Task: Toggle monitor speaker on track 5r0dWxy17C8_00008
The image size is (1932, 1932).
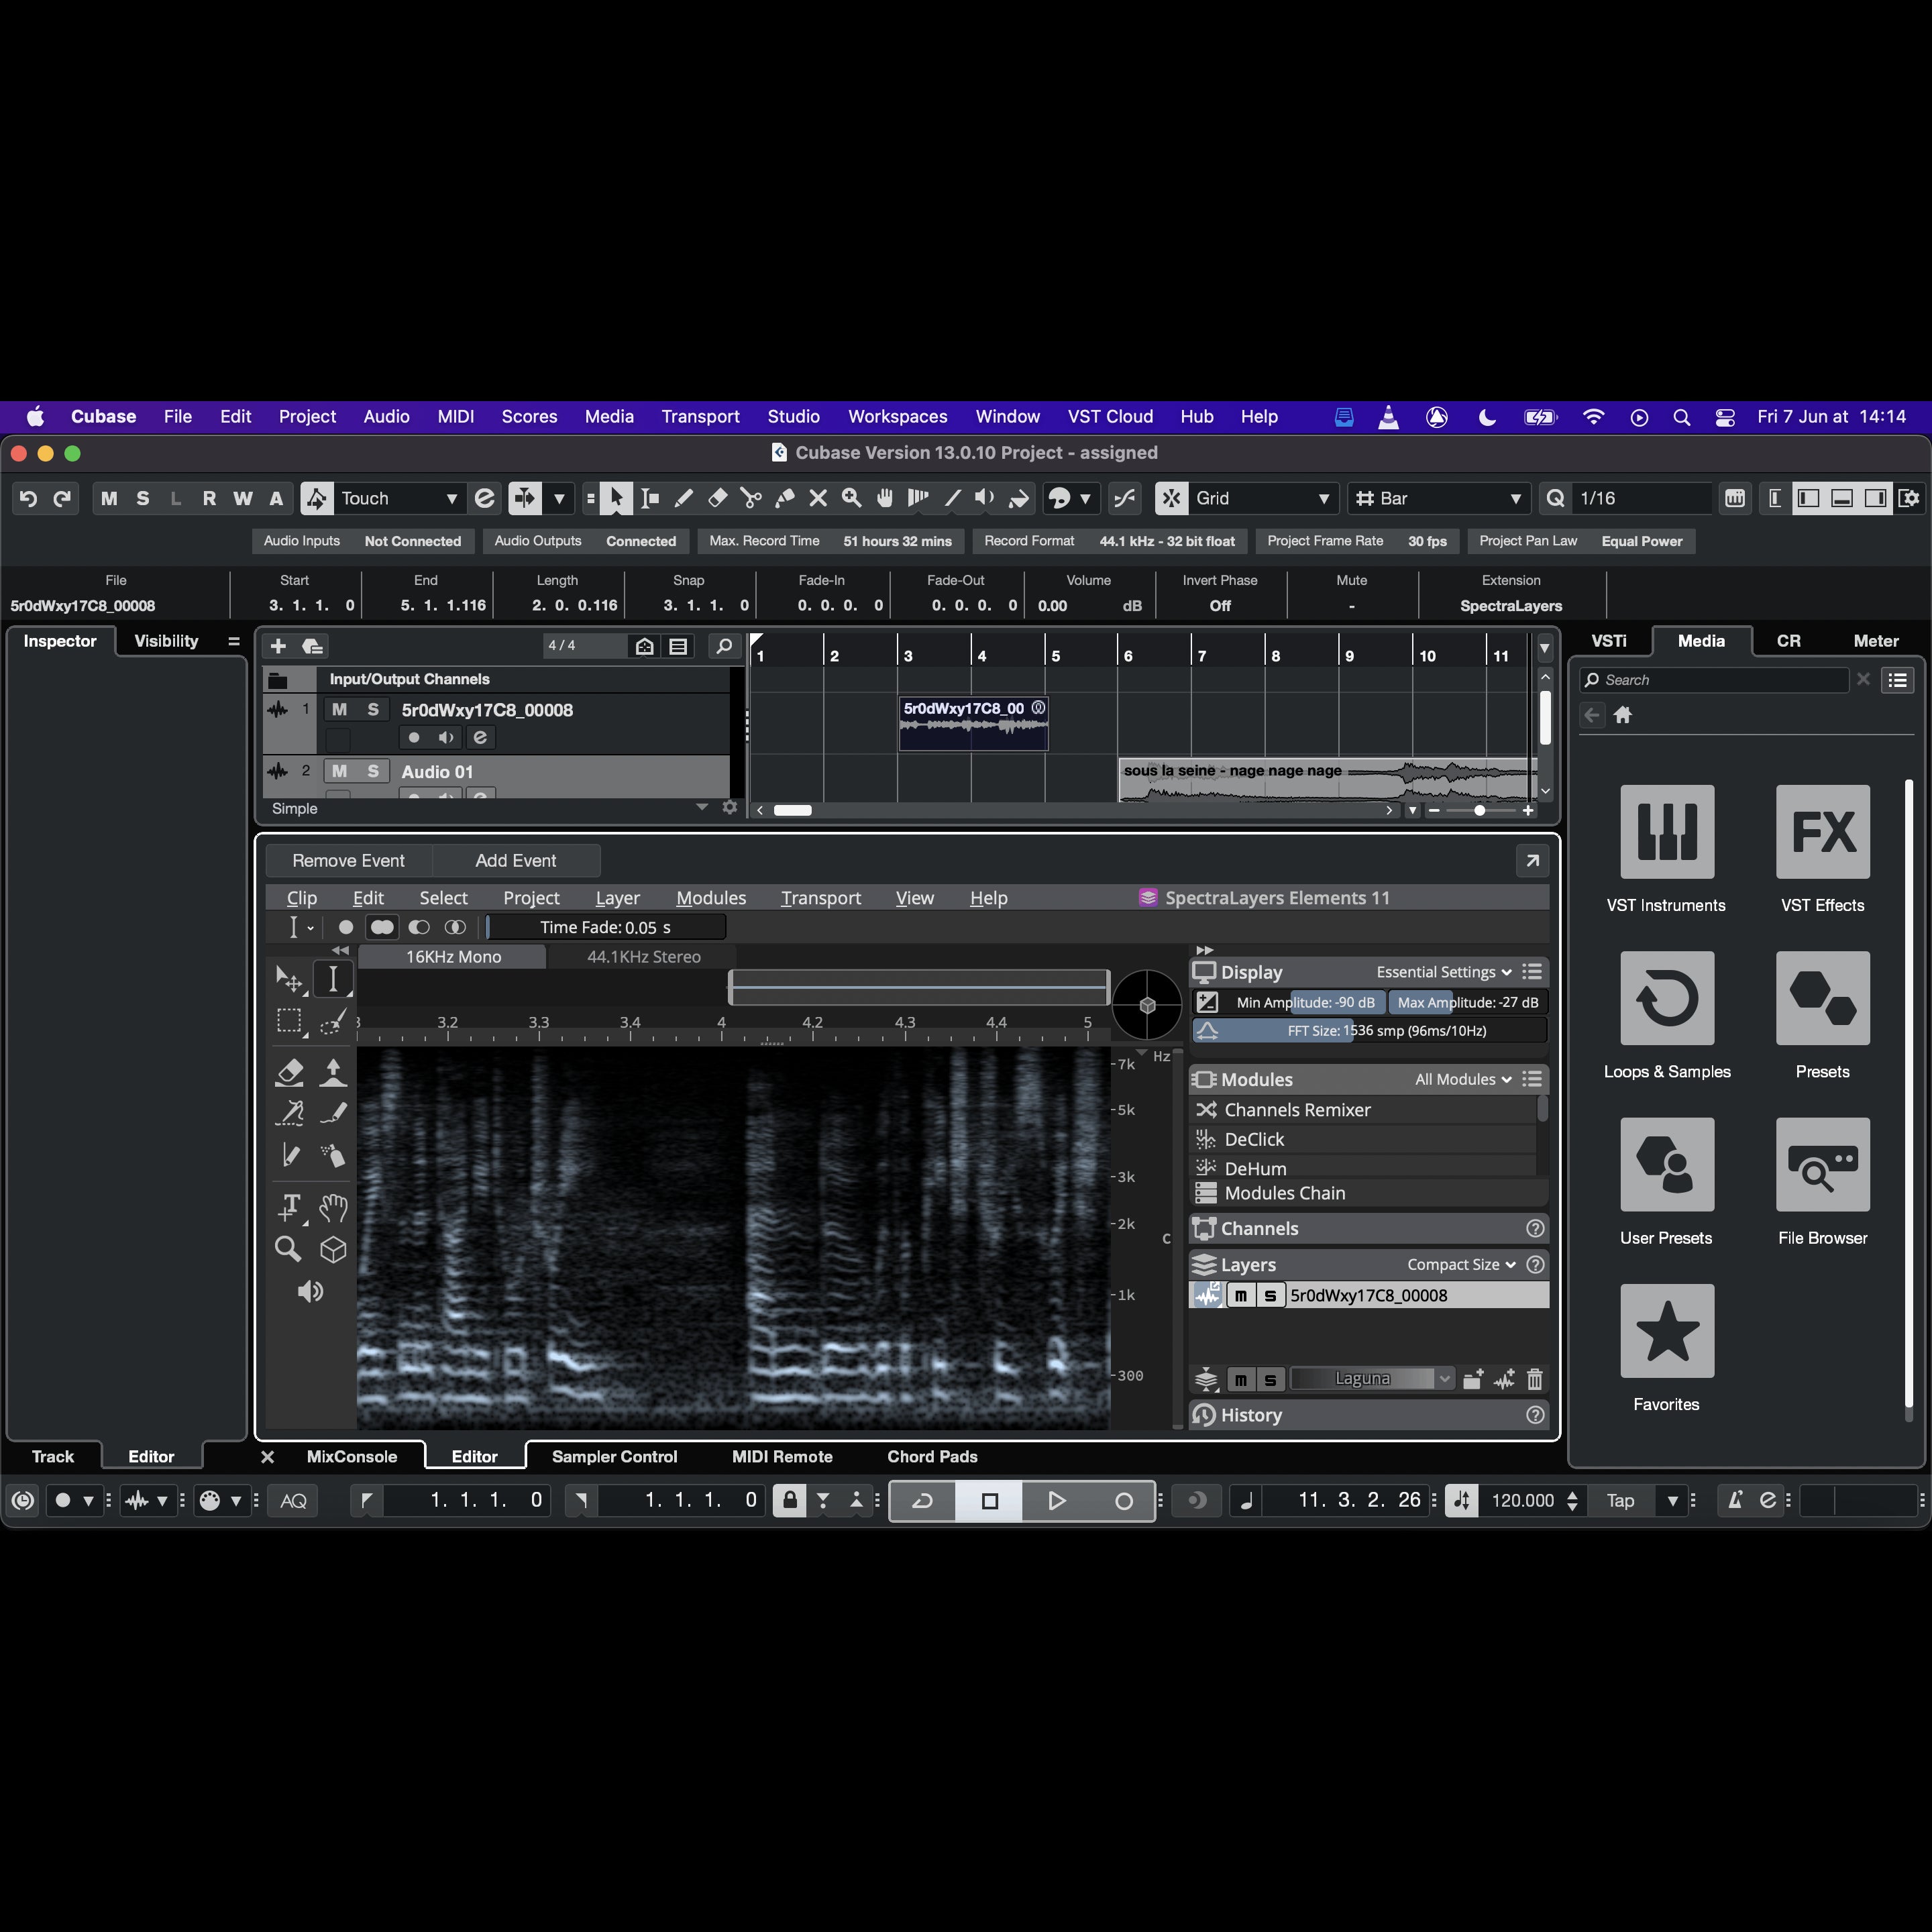Action: click(446, 737)
